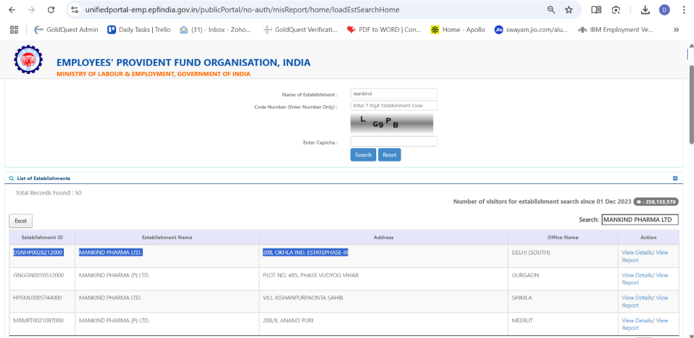Screen dimensions: 694x338
Task: Reload the page with the refresh icon
Action: click(51, 10)
